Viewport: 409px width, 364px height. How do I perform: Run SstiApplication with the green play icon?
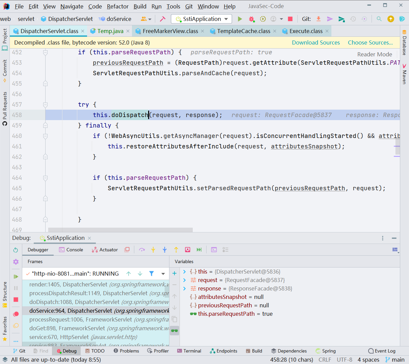click(x=240, y=19)
